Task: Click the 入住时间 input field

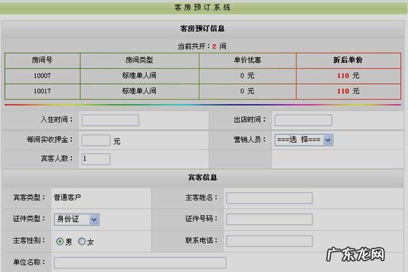Action: pyautogui.click(x=110, y=120)
